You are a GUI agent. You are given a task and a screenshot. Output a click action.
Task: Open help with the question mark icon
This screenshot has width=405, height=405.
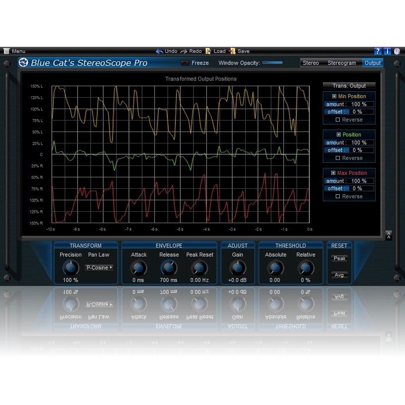coord(378,51)
